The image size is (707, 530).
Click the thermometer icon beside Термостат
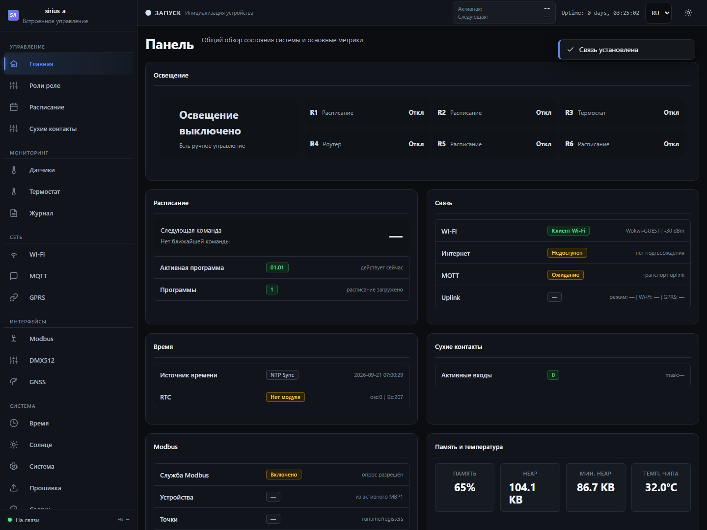pos(14,191)
